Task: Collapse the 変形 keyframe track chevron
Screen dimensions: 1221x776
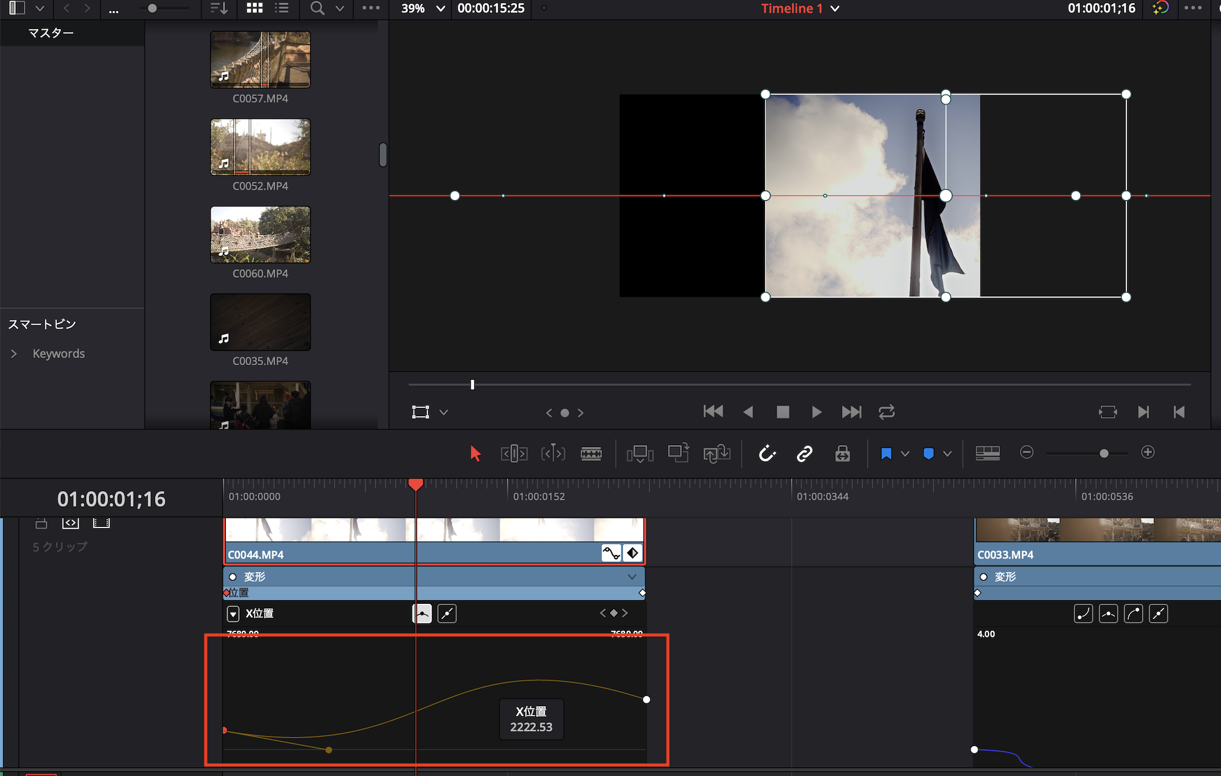Action: click(632, 577)
